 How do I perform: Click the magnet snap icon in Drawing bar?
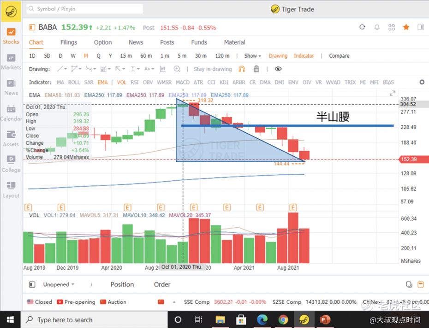(x=242, y=69)
